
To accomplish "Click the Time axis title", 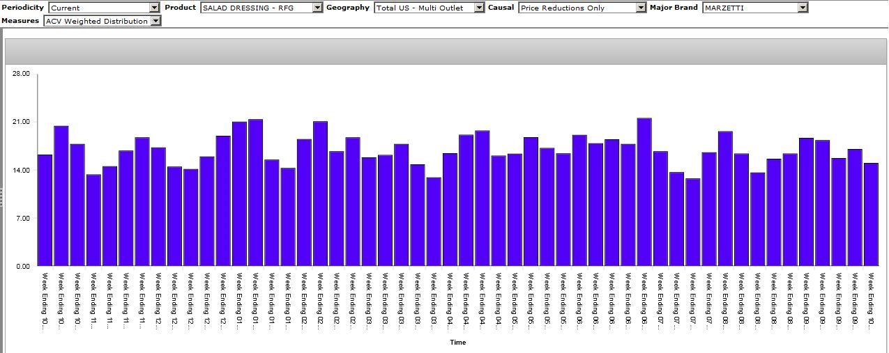I will [457, 343].
